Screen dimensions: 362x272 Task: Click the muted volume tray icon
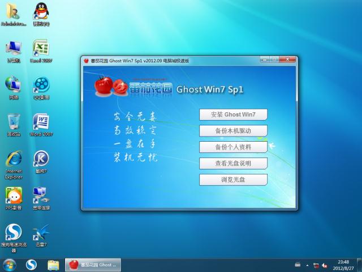pyautogui.click(x=325, y=265)
